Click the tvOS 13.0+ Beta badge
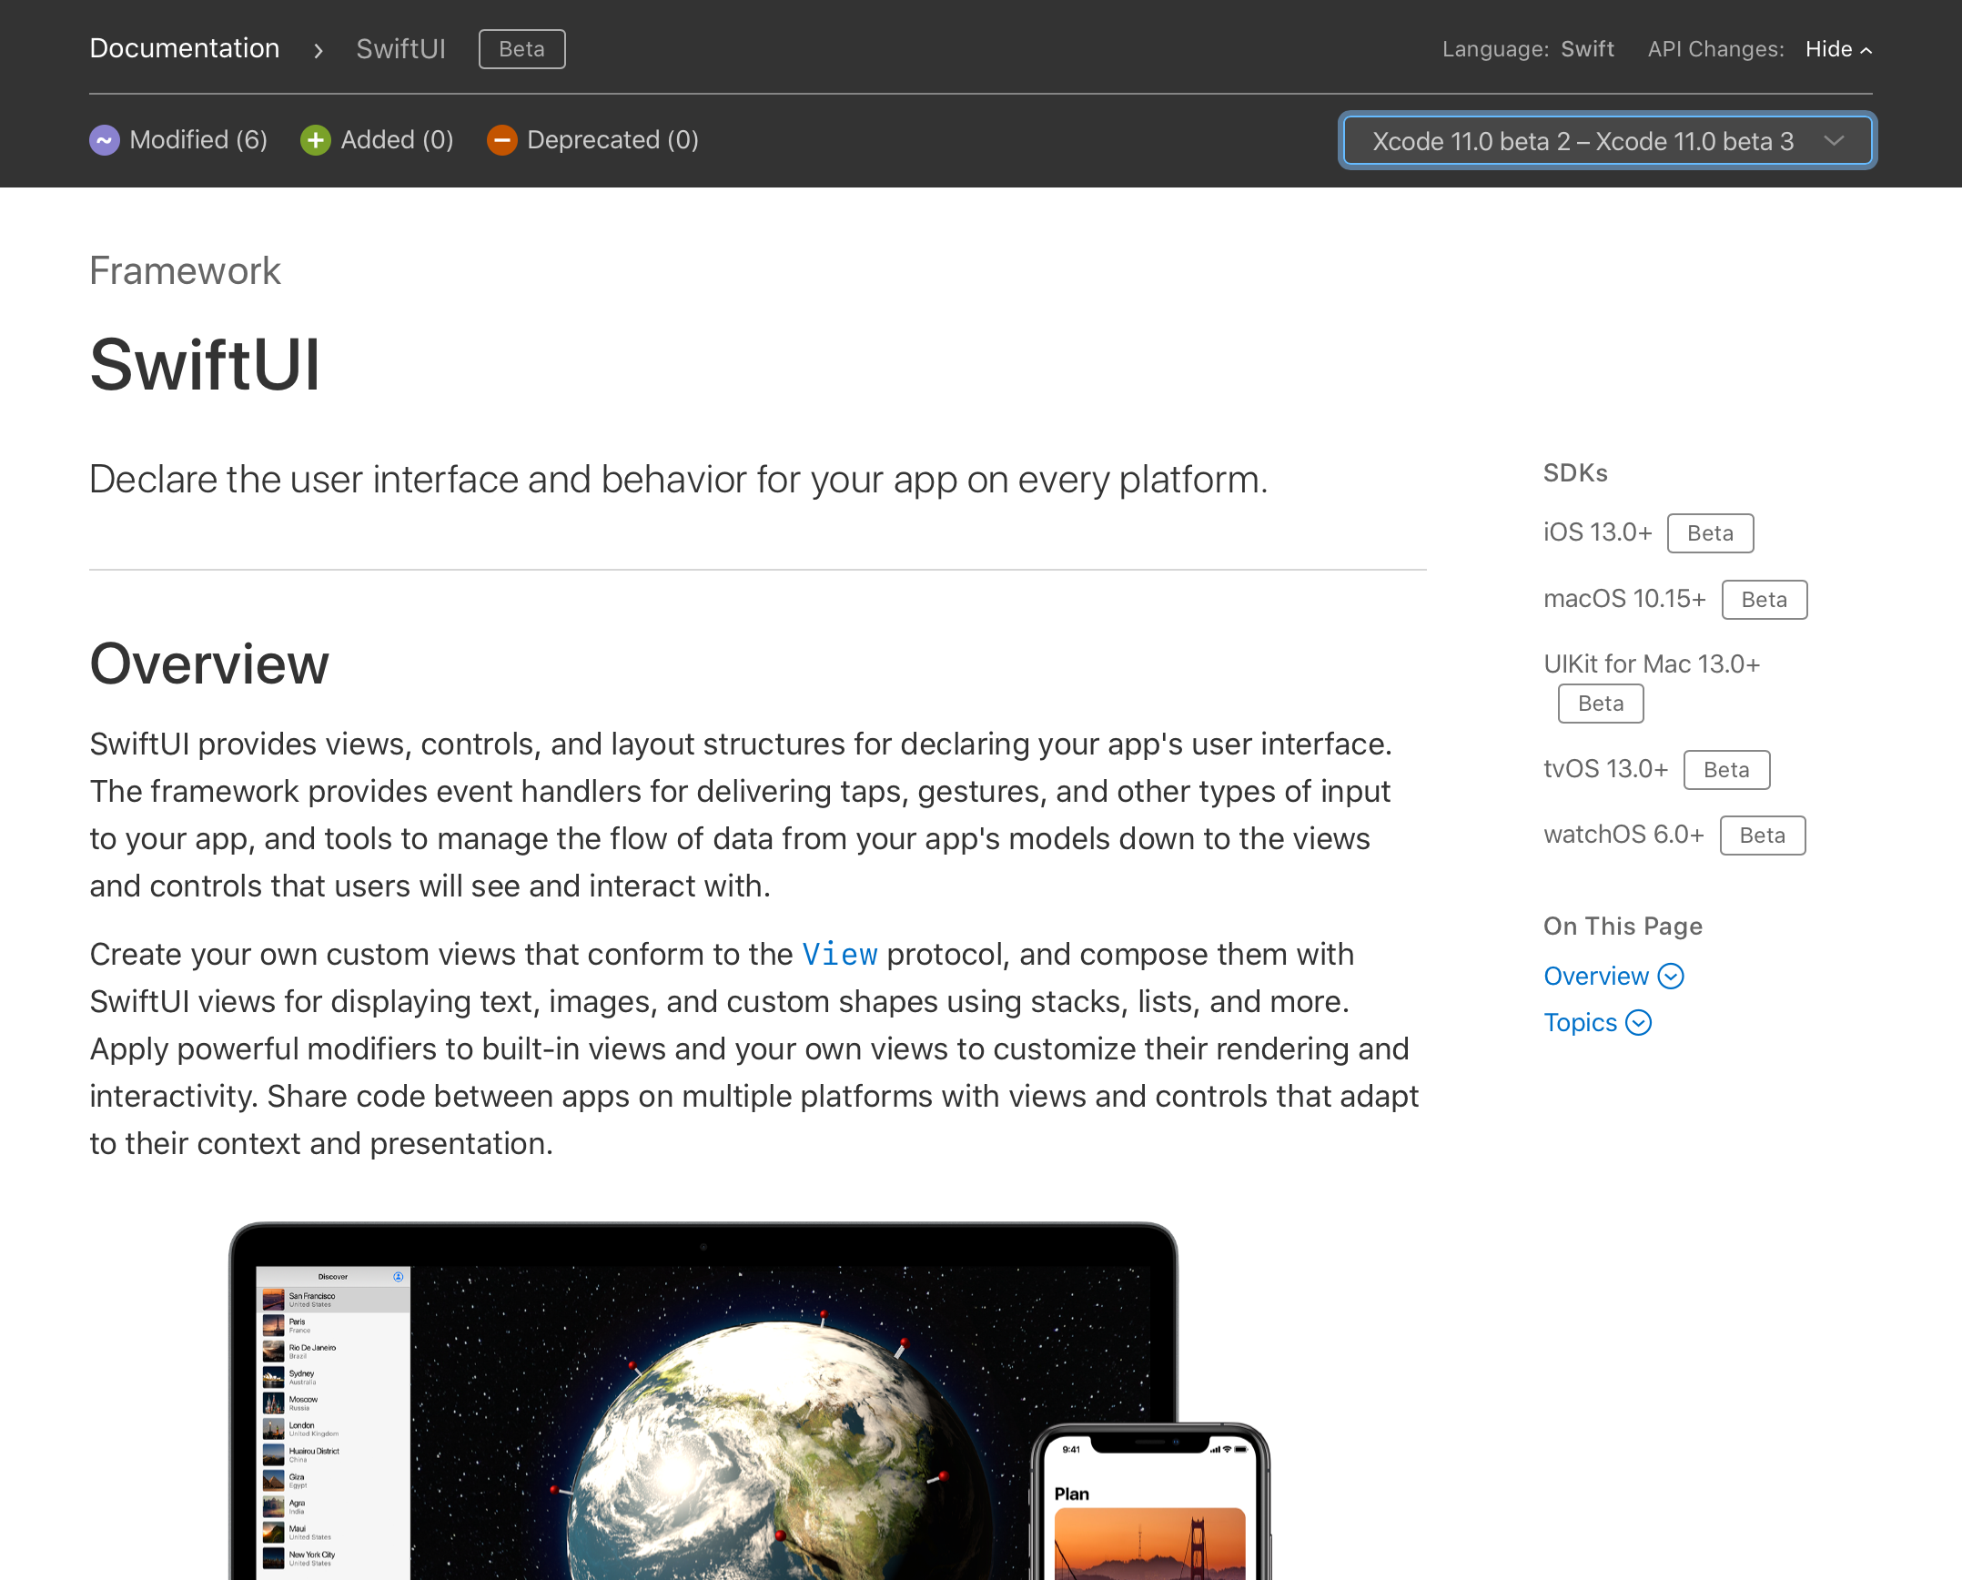The height and width of the screenshot is (1580, 1962). tap(1726, 770)
